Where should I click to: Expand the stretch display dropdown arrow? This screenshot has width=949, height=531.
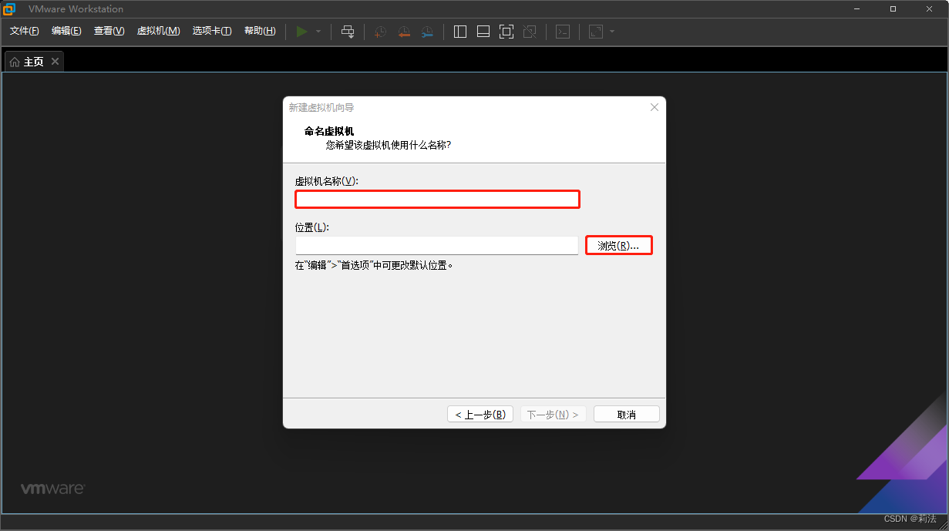[612, 32]
